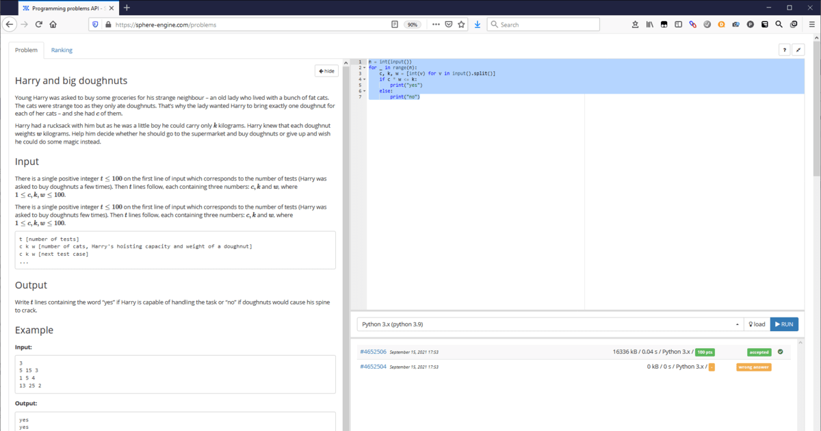Click the reader view sidebar icon
The image size is (821, 431).
395,24
